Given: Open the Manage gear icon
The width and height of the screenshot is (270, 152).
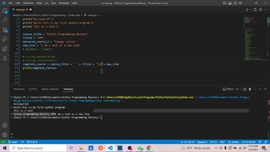Looking at the screenshot, I should (x=5, y=135).
